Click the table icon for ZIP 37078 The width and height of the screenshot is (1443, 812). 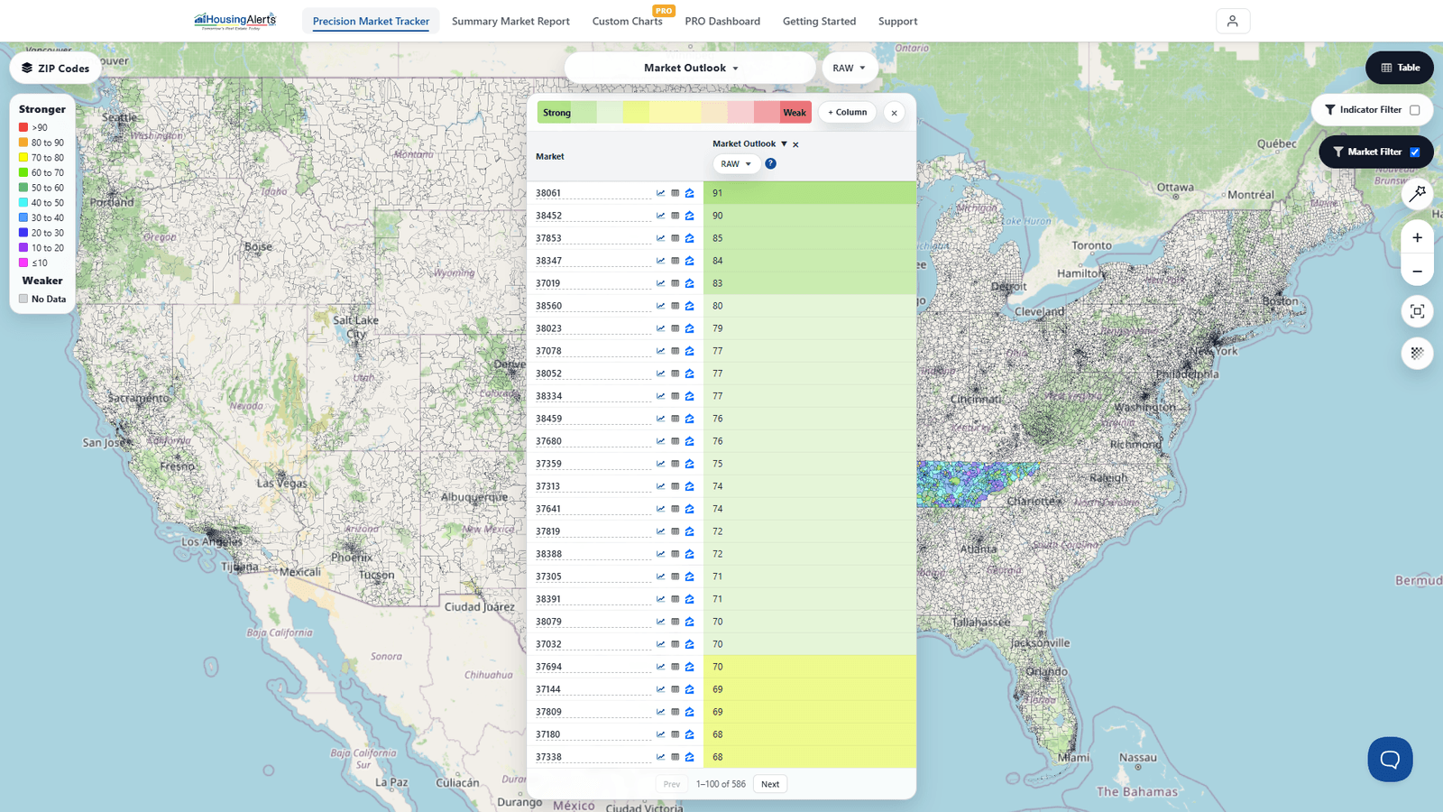675,351
